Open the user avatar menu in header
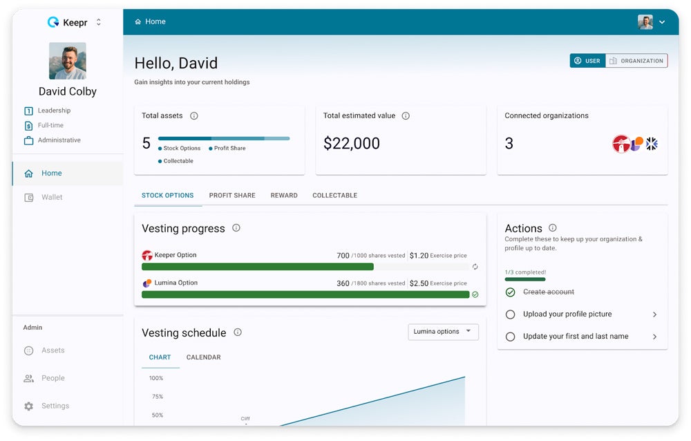The image size is (691, 441). [x=652, y=22]
